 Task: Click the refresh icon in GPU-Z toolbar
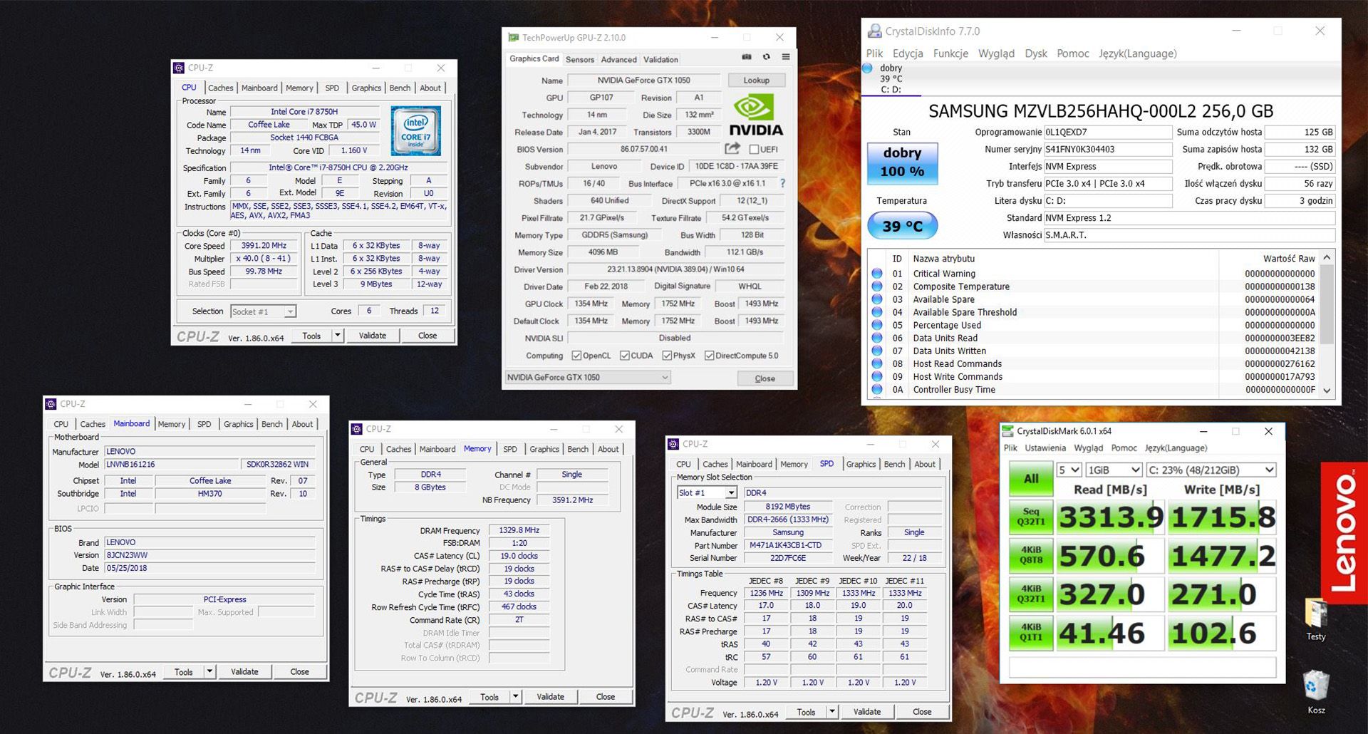[766, 58]
